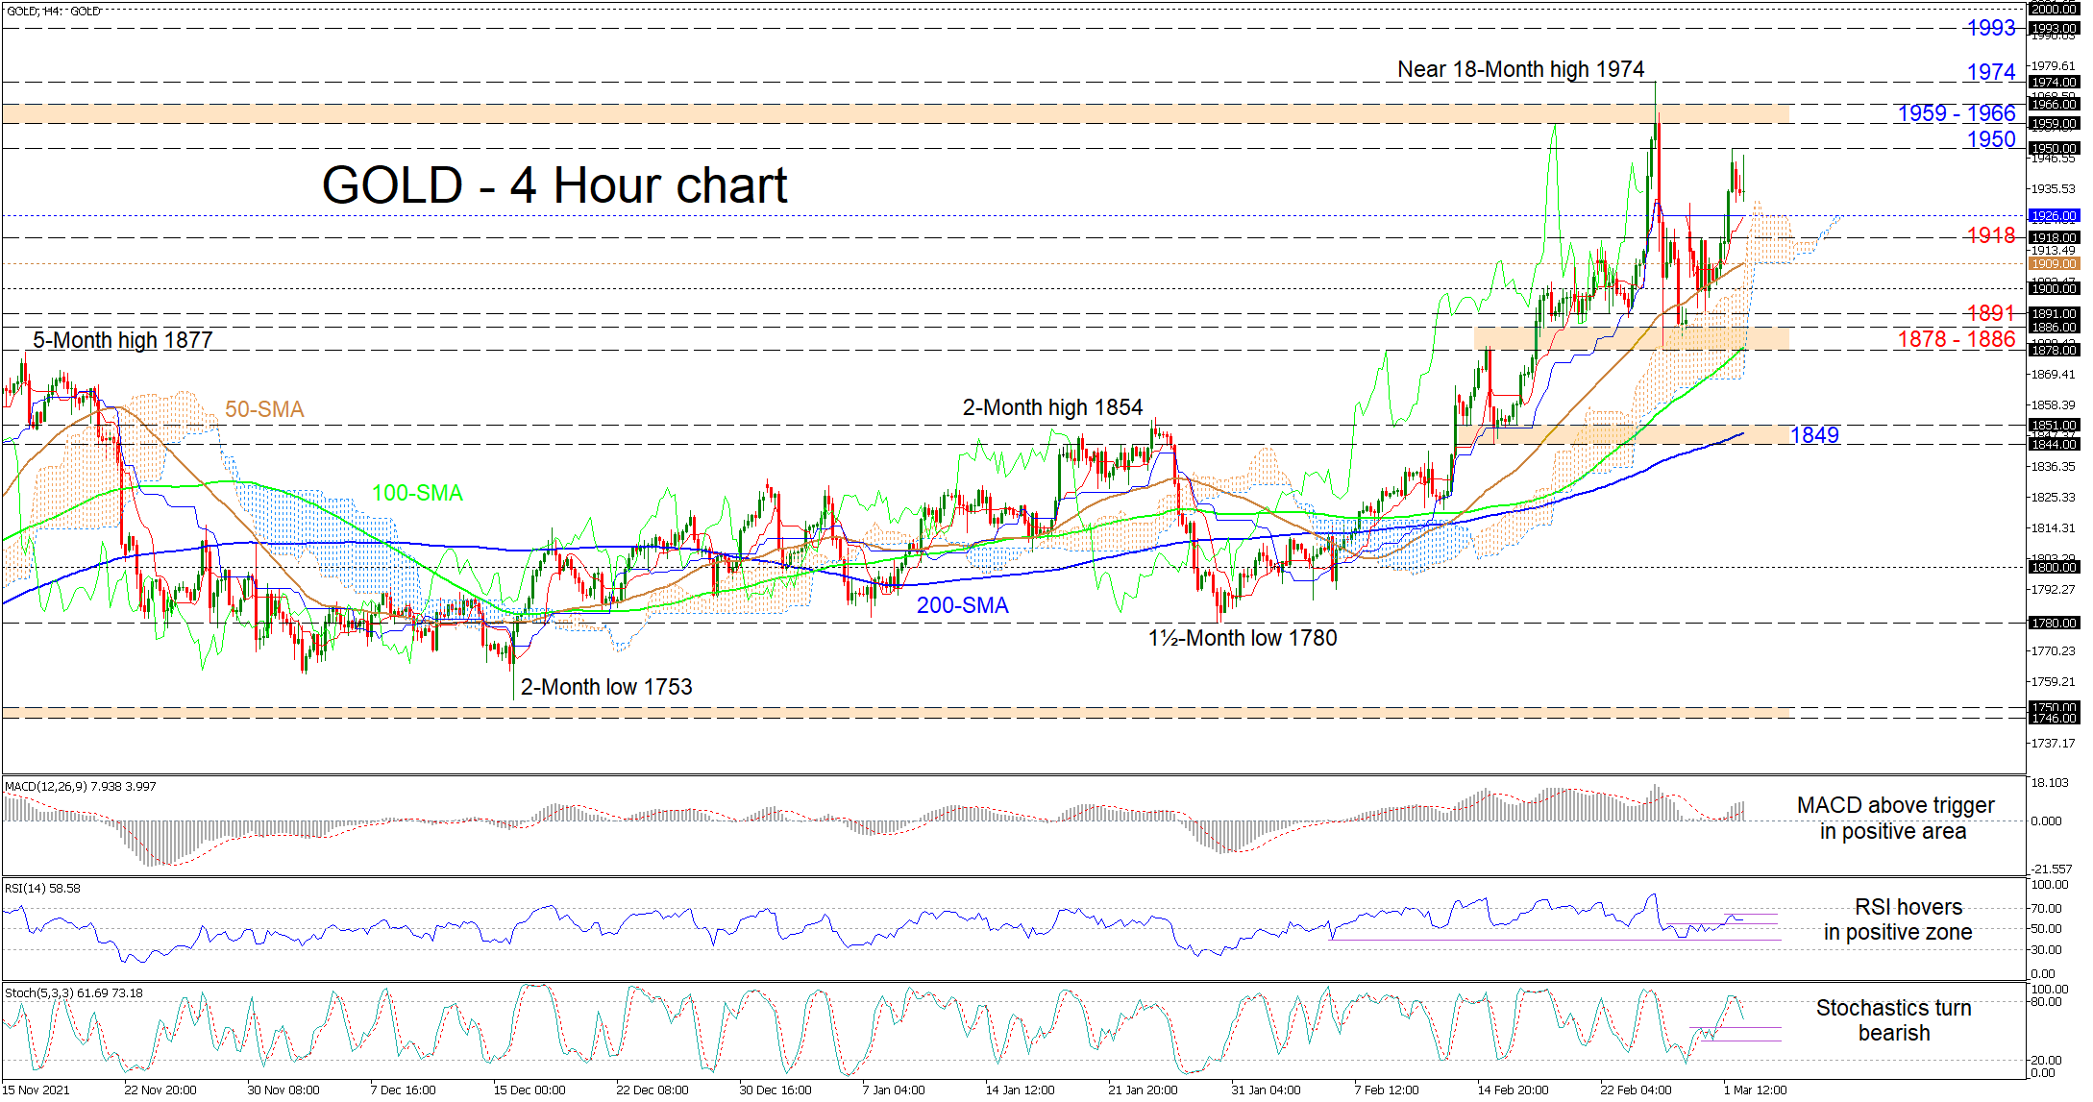
Task: Click the 1959 - 1966 resistance zone label
Action: 1956,113
